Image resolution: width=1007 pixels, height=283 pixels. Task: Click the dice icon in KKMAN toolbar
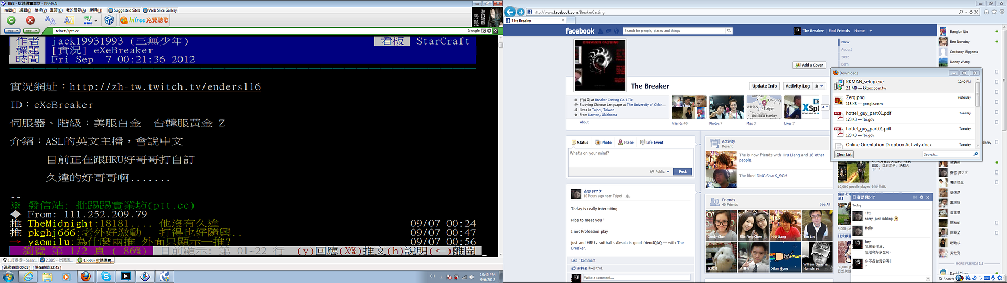click(x=109, y=20)
